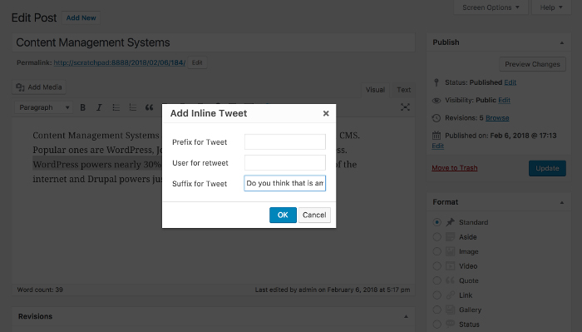Screen dimensions: 582x332
Task: Click the Link format icon
Action: [x=451, y=295]
